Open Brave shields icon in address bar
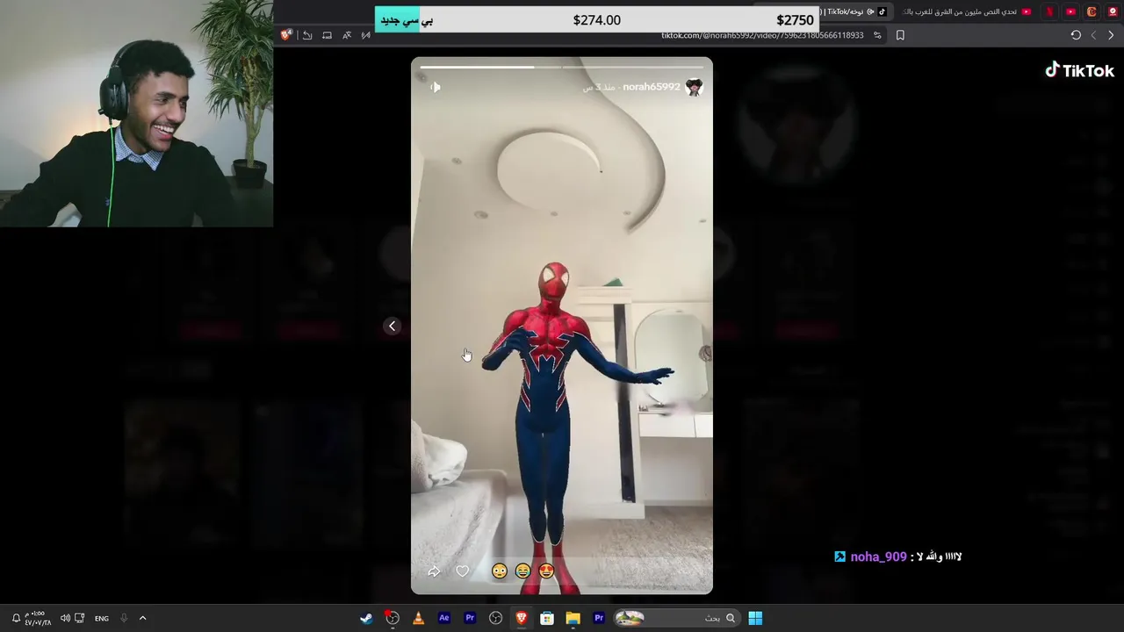1124x632 pixels. [286, 35]
